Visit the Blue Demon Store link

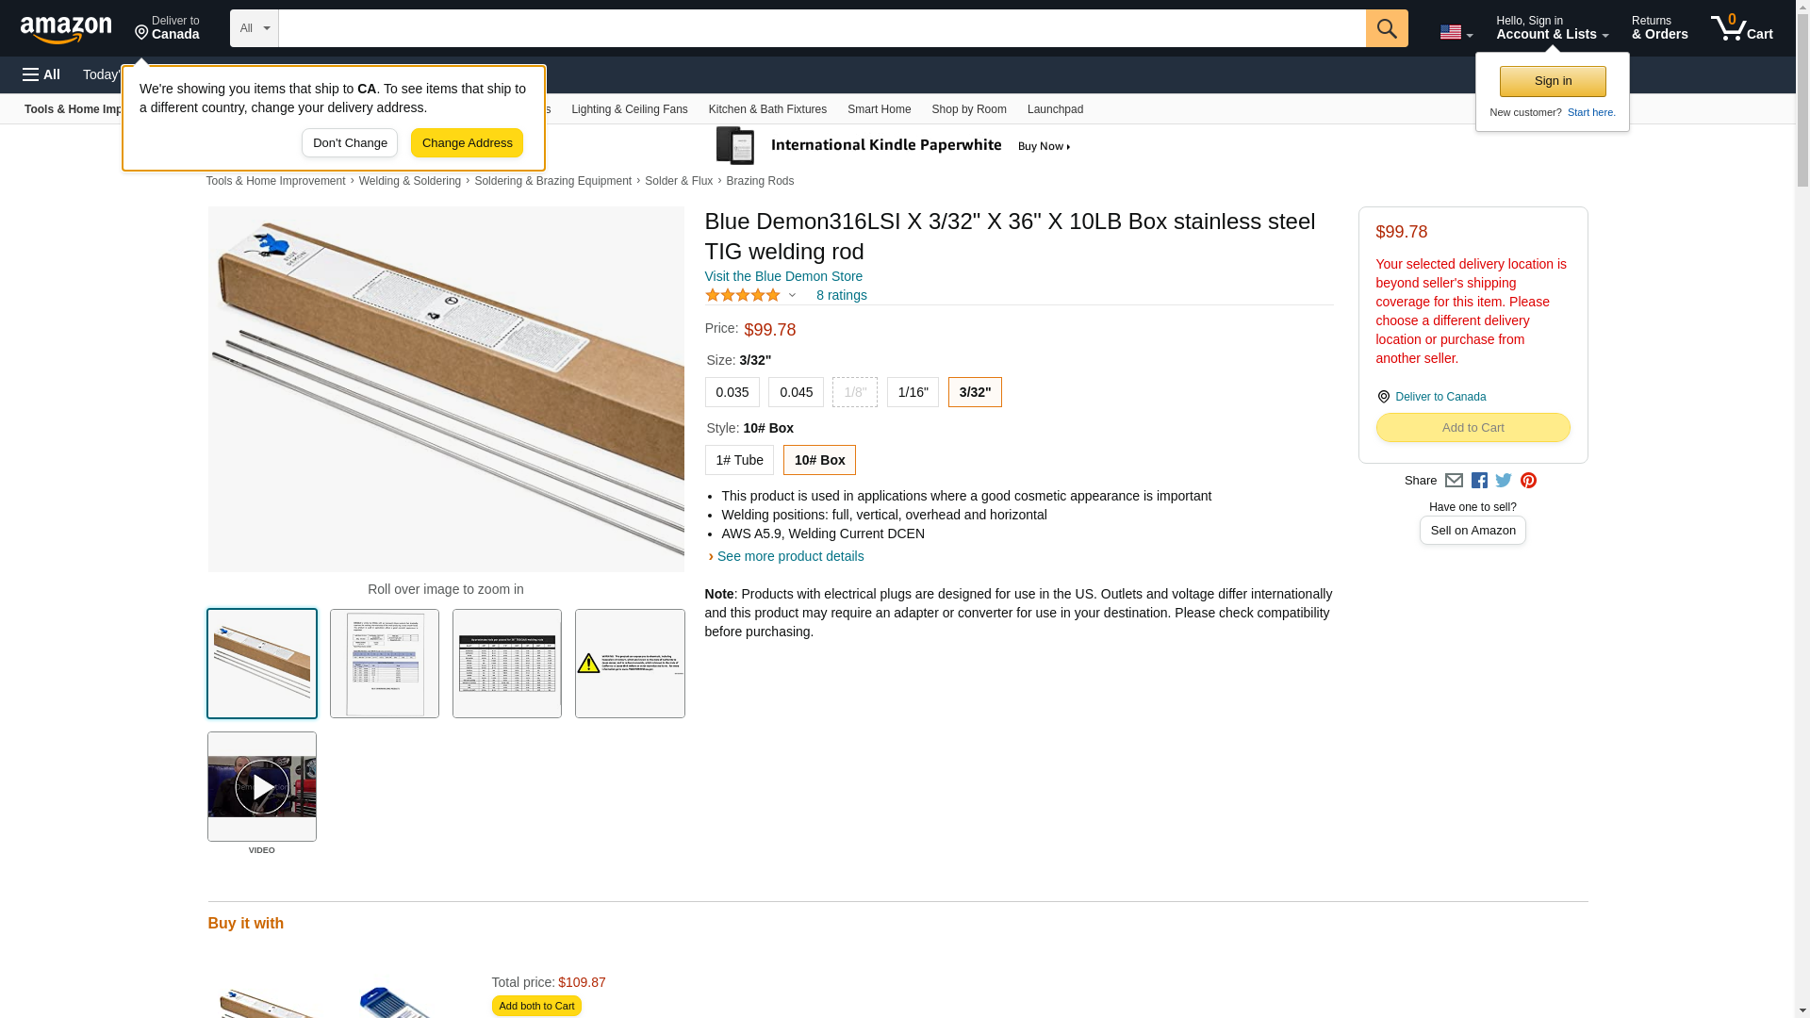pyautogui.click(x=783, y=276)
